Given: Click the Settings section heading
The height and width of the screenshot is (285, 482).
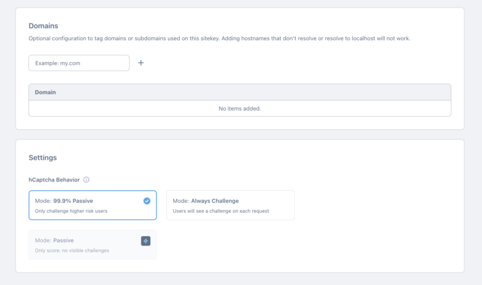Looking at the screenshot, I should click(43, 158).
